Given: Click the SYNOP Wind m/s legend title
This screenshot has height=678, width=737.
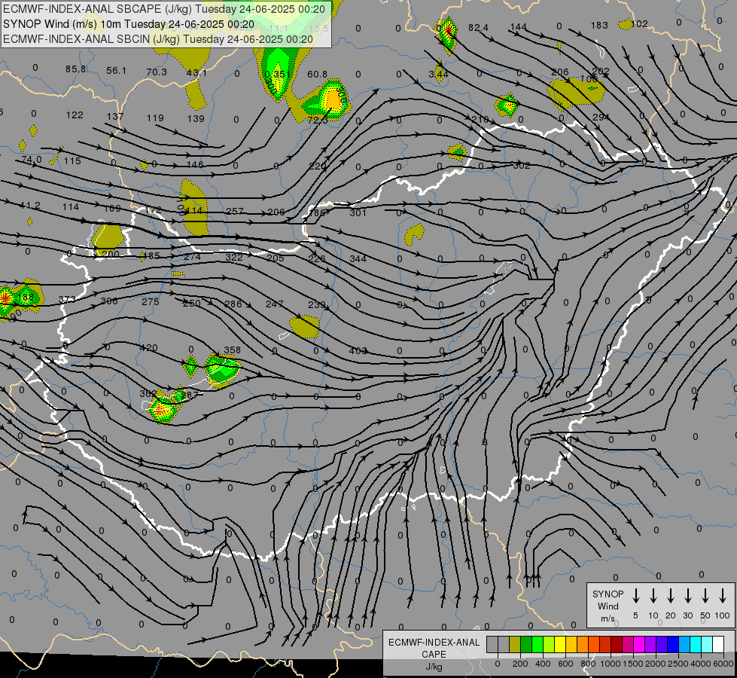Looking at the screenshot, I should coord(608,606).
